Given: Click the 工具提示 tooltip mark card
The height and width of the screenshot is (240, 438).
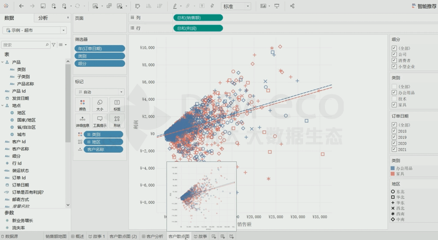Looking at the screenshot, I should click(99, 121).
